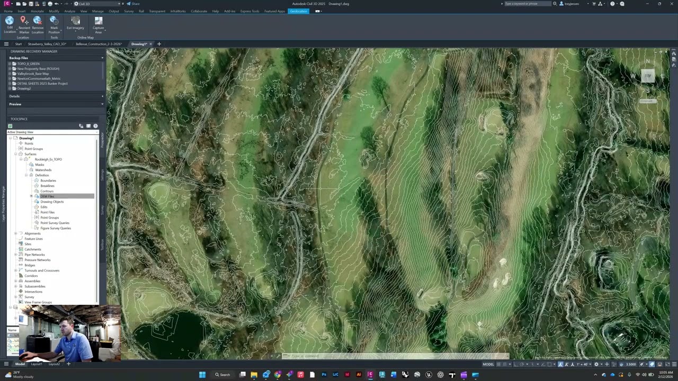Expand the Details section

(102, 96)
